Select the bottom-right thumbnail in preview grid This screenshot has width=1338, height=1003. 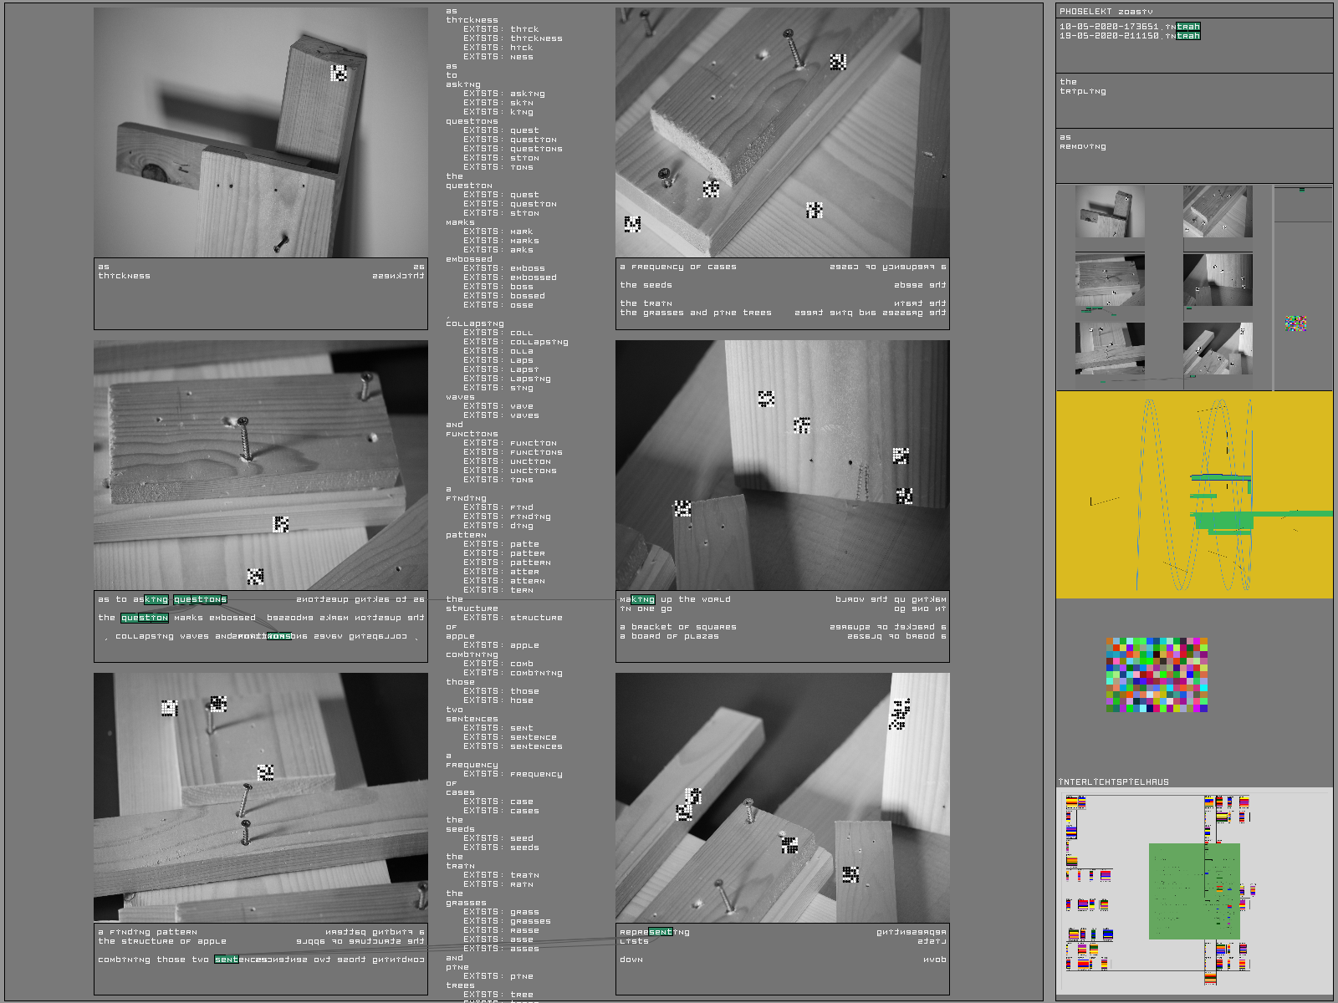pos(1218,349)
